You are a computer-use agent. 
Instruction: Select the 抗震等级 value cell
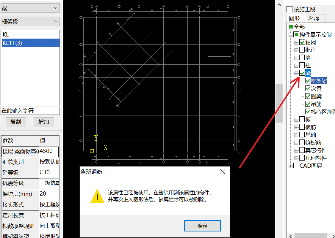tap(49, 183)
